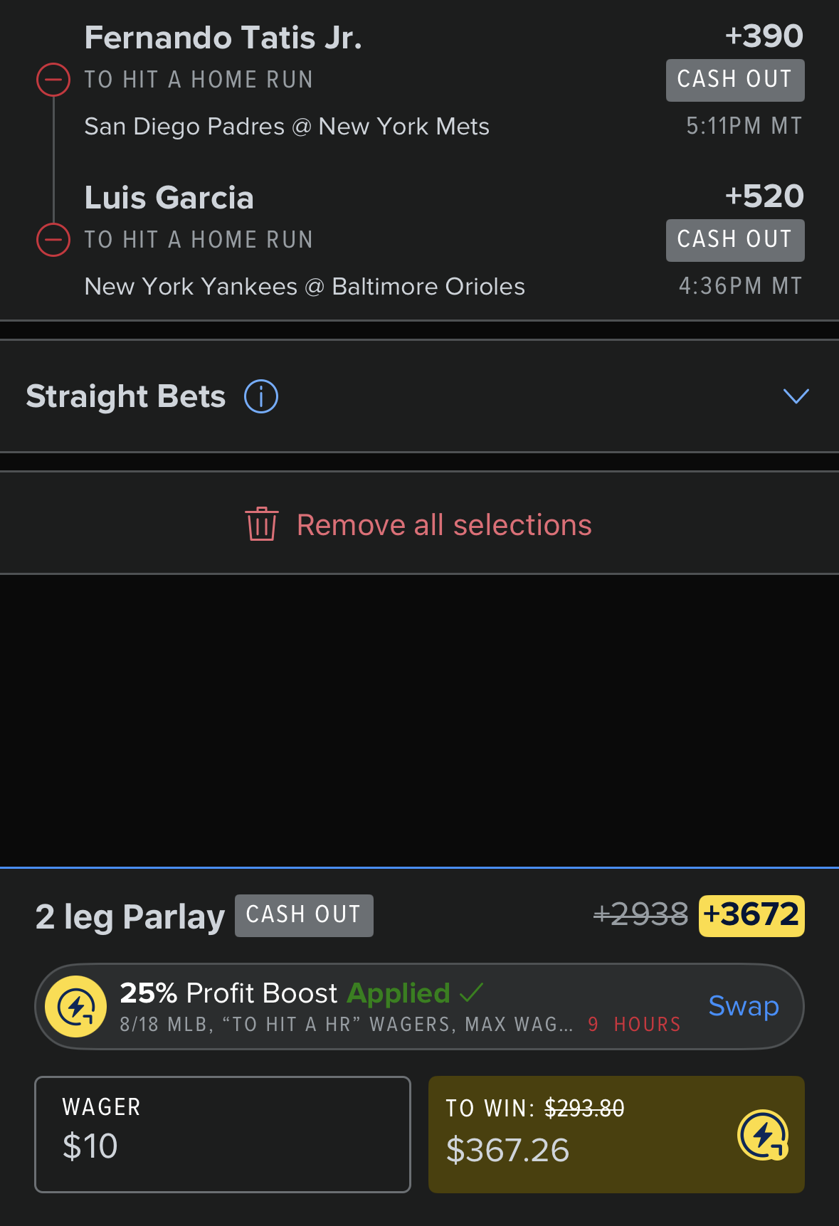Open the 25% Profit Boost banner
This screenshot has height=1226, width=839.
pyautogui.click(x=419, y=1006)
